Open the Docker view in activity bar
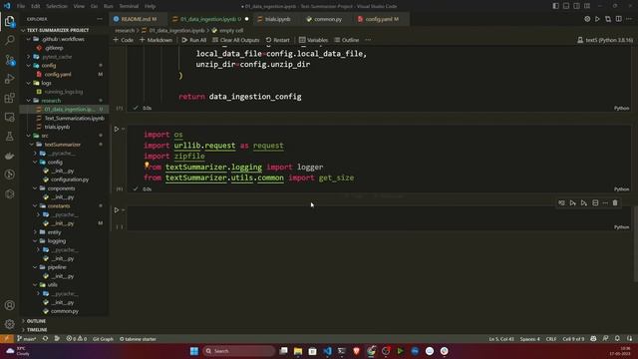This screenshot has height=359, width=638. (10, 156)
